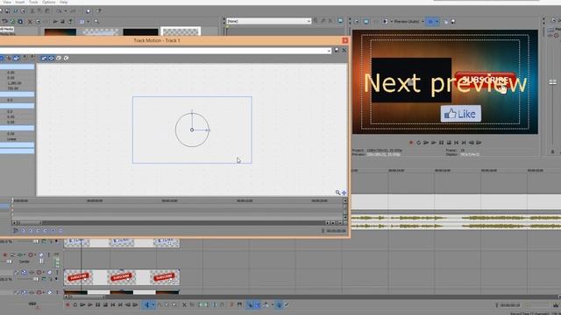Select the Envelope edit tool
The width and height of the screenshot is (561, 315).
[x=160, y=305]
